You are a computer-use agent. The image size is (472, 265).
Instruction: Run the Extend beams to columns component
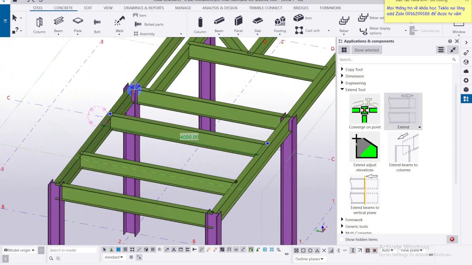403,152
